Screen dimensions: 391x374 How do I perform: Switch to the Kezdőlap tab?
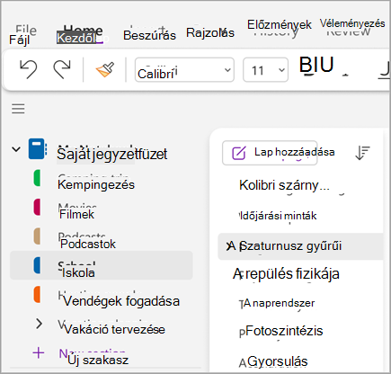point(80,38)
